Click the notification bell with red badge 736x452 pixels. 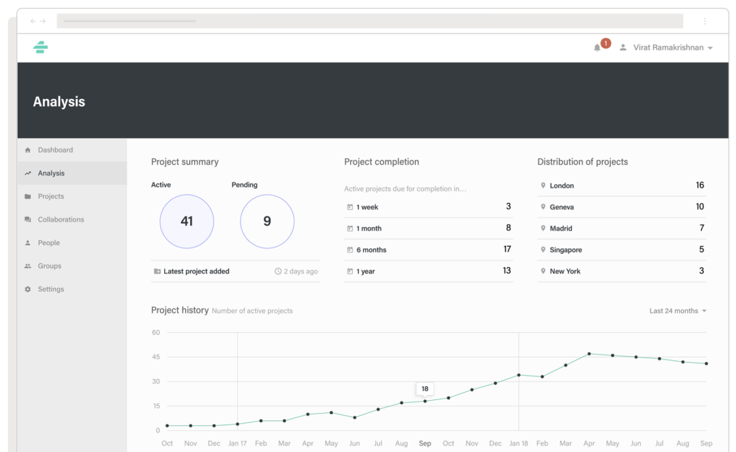598,47
